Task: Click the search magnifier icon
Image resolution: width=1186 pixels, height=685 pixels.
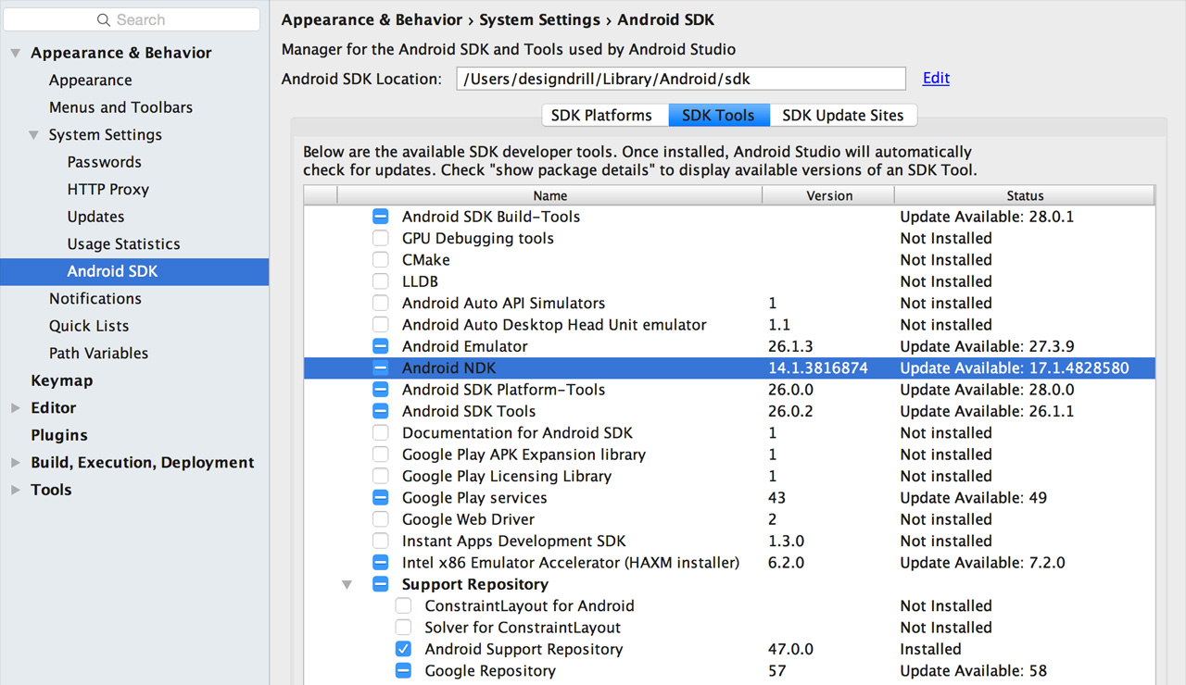Action: point(104,20)
